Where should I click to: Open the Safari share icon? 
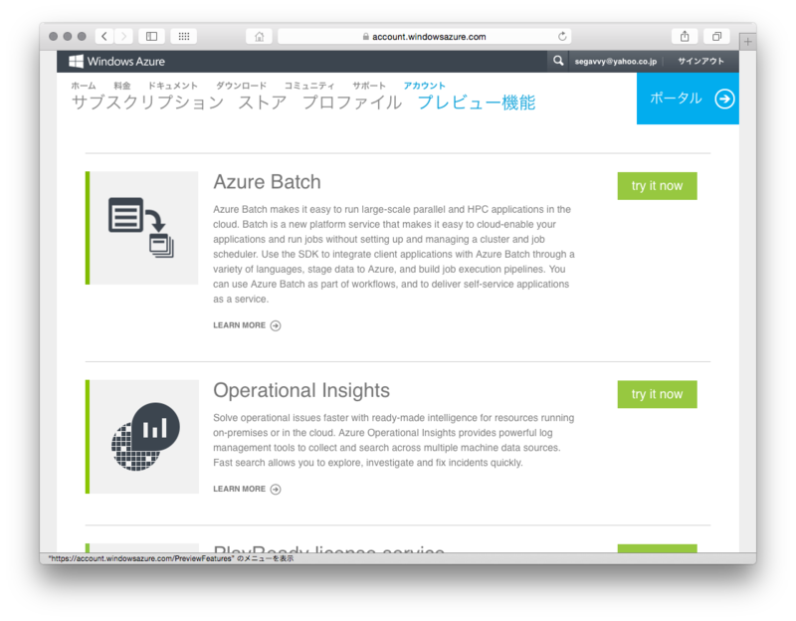click(x=685, y=36)
